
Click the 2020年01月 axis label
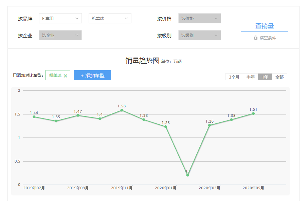click(165, 188)
